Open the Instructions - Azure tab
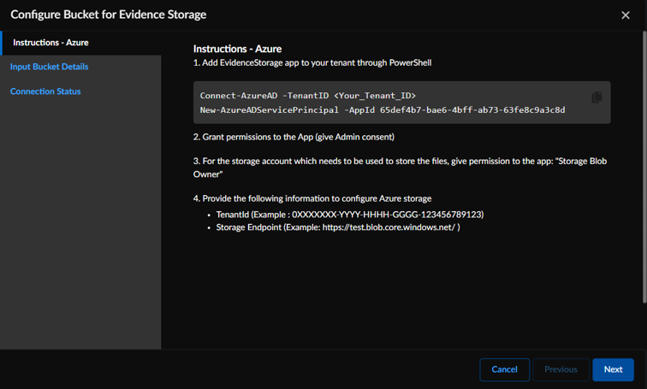Image resolution: width=647 pixels, height=389 pixels. [50, 43]
